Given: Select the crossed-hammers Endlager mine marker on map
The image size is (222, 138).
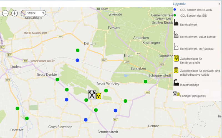Looking at the screenshot, I should tap(92, 95).
